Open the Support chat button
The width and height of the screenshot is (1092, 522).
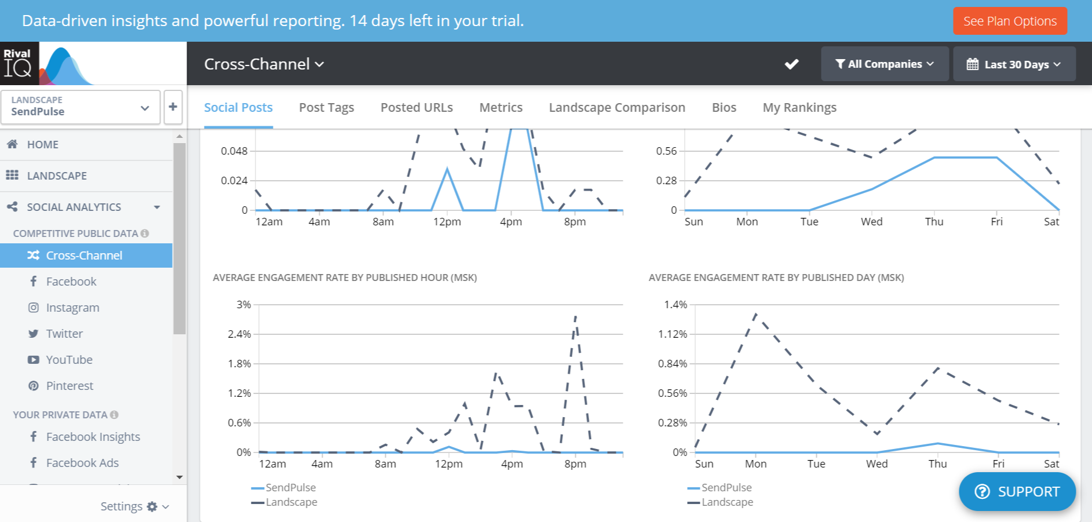1017,492
